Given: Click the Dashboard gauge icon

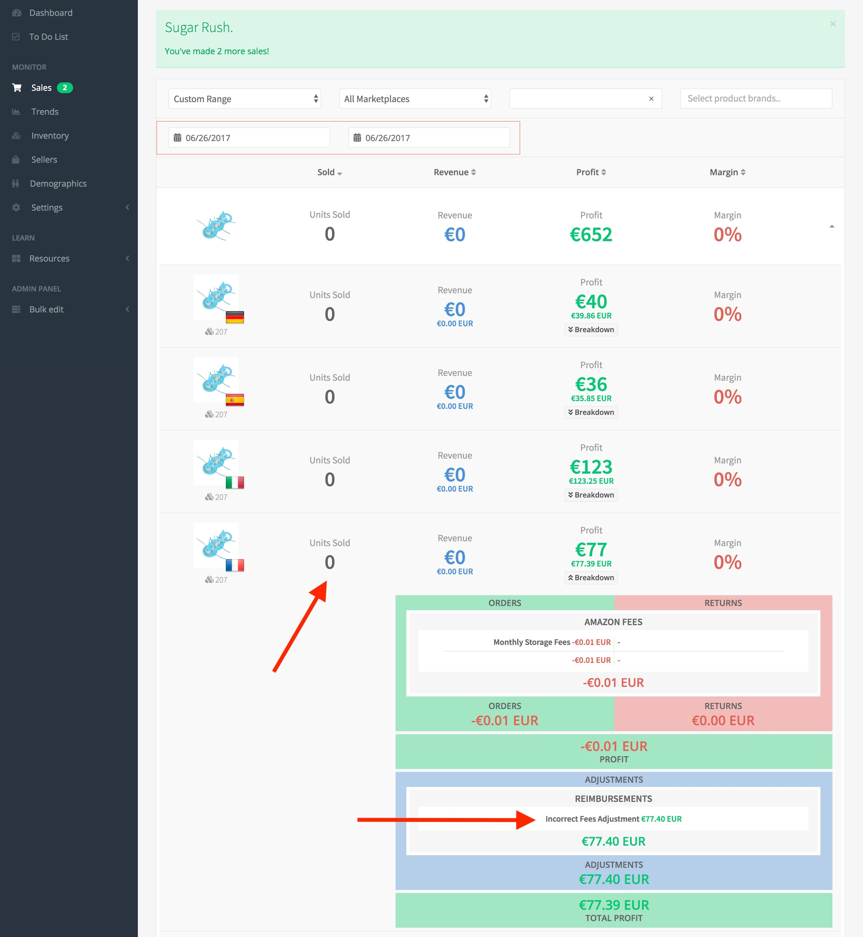Looking at the screenshot, I should point(17,13).
